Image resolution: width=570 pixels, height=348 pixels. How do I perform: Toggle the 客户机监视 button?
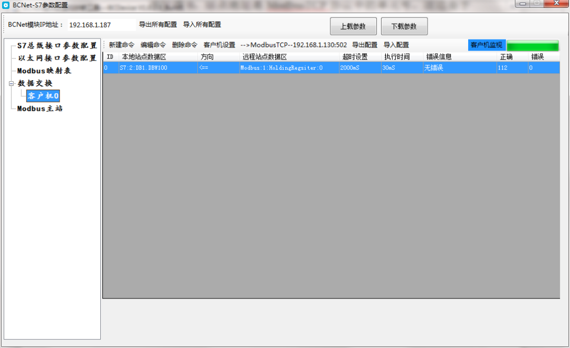pyautogui.click(x=486, y=45)
